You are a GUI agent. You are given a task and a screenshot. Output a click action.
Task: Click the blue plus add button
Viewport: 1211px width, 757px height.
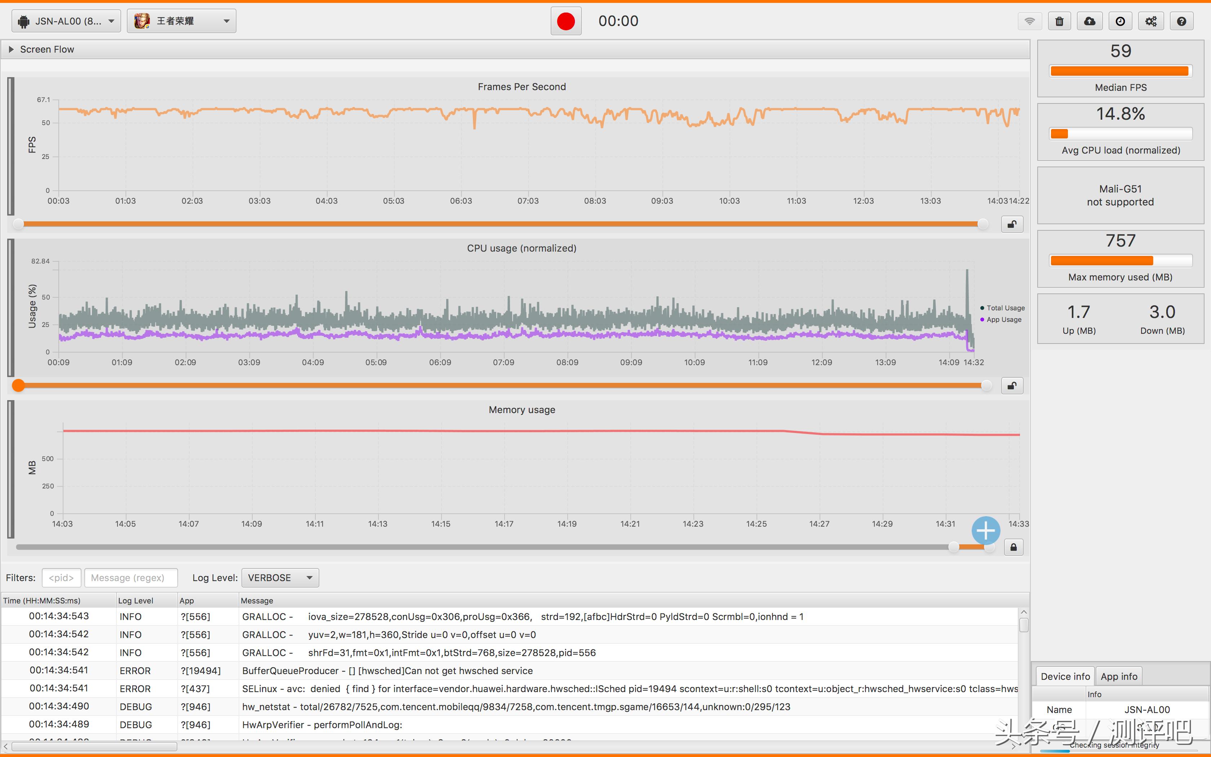tap(986, 530)
